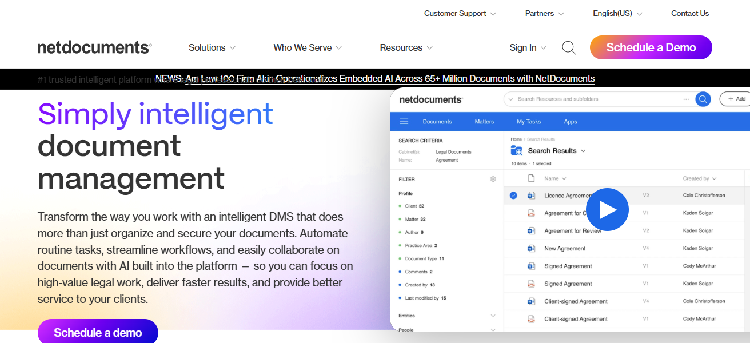Click the Home breadcrumb link

pos(516,139)
